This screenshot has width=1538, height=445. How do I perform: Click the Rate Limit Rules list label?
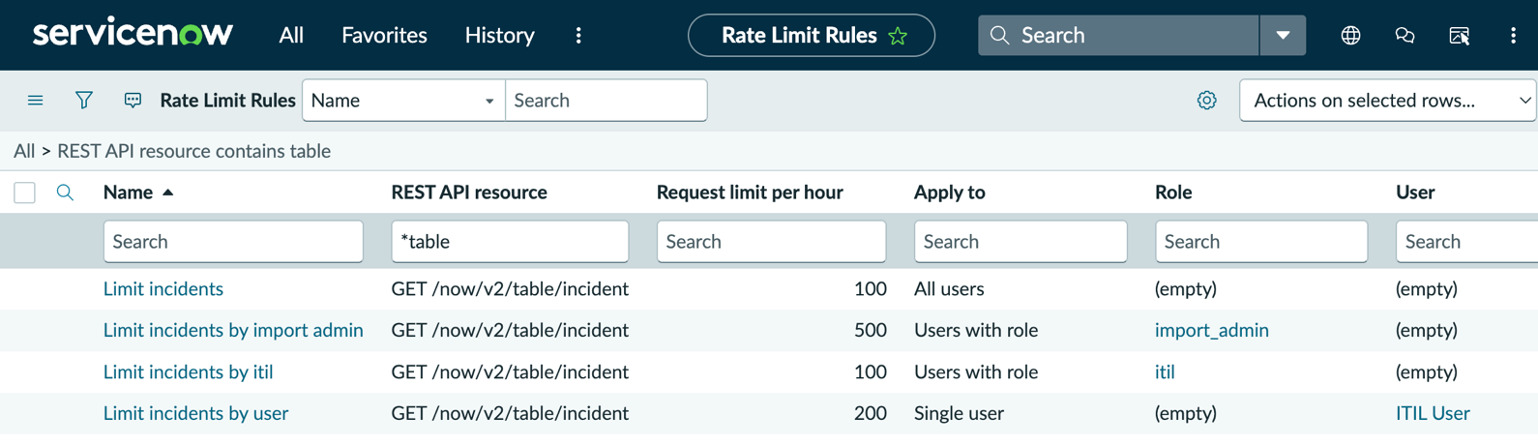point(227,101)
